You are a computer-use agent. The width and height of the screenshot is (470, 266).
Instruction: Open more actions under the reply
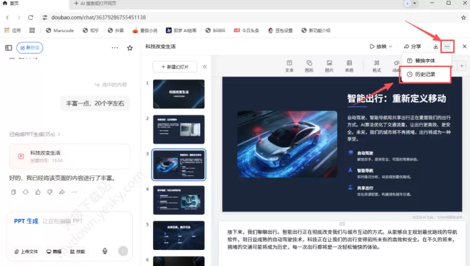(x=74, y=192)
